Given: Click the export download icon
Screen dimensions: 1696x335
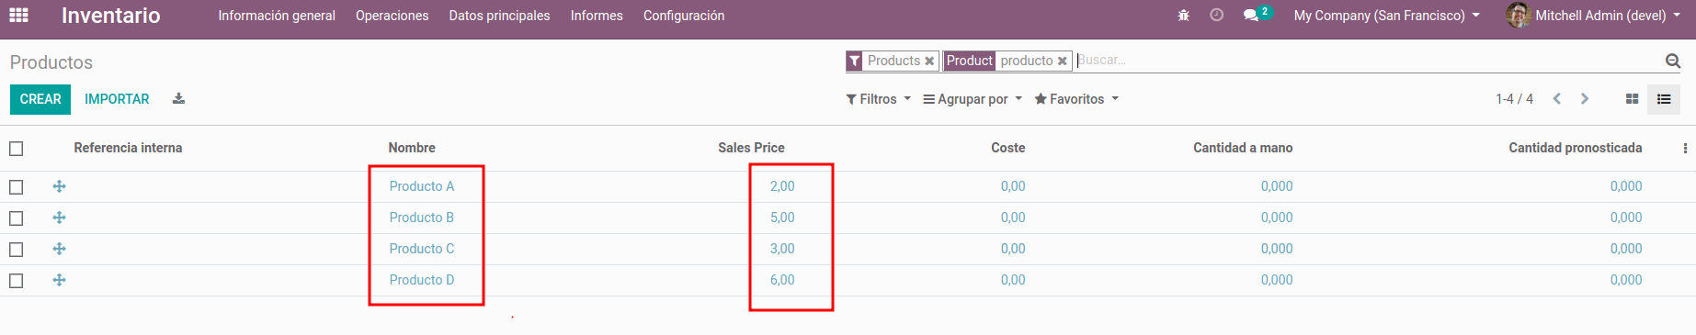Looking at the screenshot, I should (178, 99).
